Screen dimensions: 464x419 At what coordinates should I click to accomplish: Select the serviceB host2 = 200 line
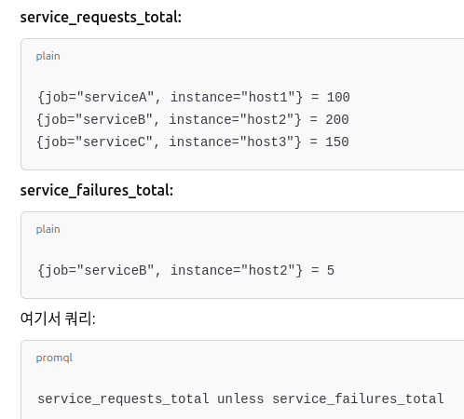point(193,120)
